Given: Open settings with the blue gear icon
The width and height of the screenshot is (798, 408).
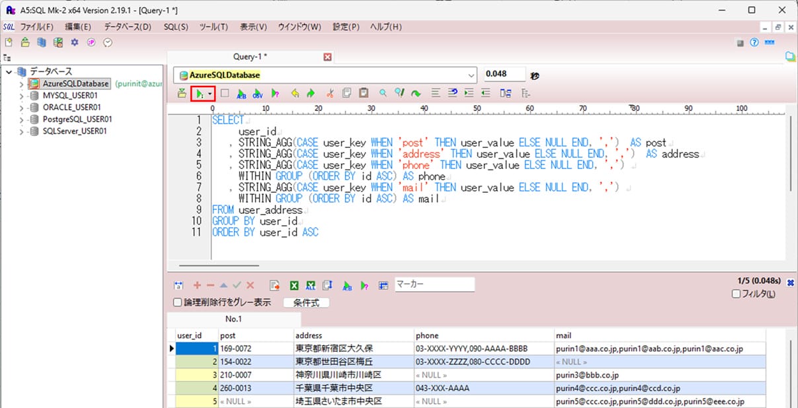Looking at the screenshot, I should (74, 42).
